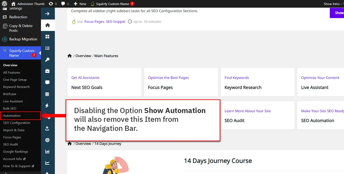Image resolution: width=344 pixels, height=174 pixels.
Task: Open the Optimize the Best Pages card
Action: click(x=181, y=82)
